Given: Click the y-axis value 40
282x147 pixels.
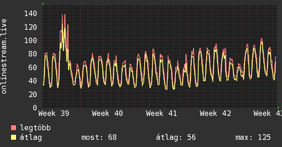Looking at the screenshot, I should (33, 81).
